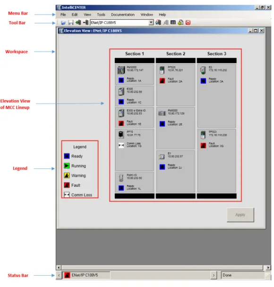Viewport: 274px width, 287px height.
Task: Click the status bar right arrow button
Action: click(x=214, y=275)
